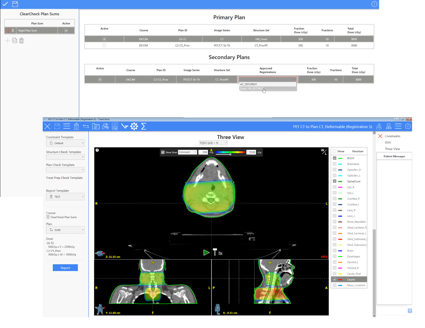Switch to the DVH view

click(x=388, y=143)
